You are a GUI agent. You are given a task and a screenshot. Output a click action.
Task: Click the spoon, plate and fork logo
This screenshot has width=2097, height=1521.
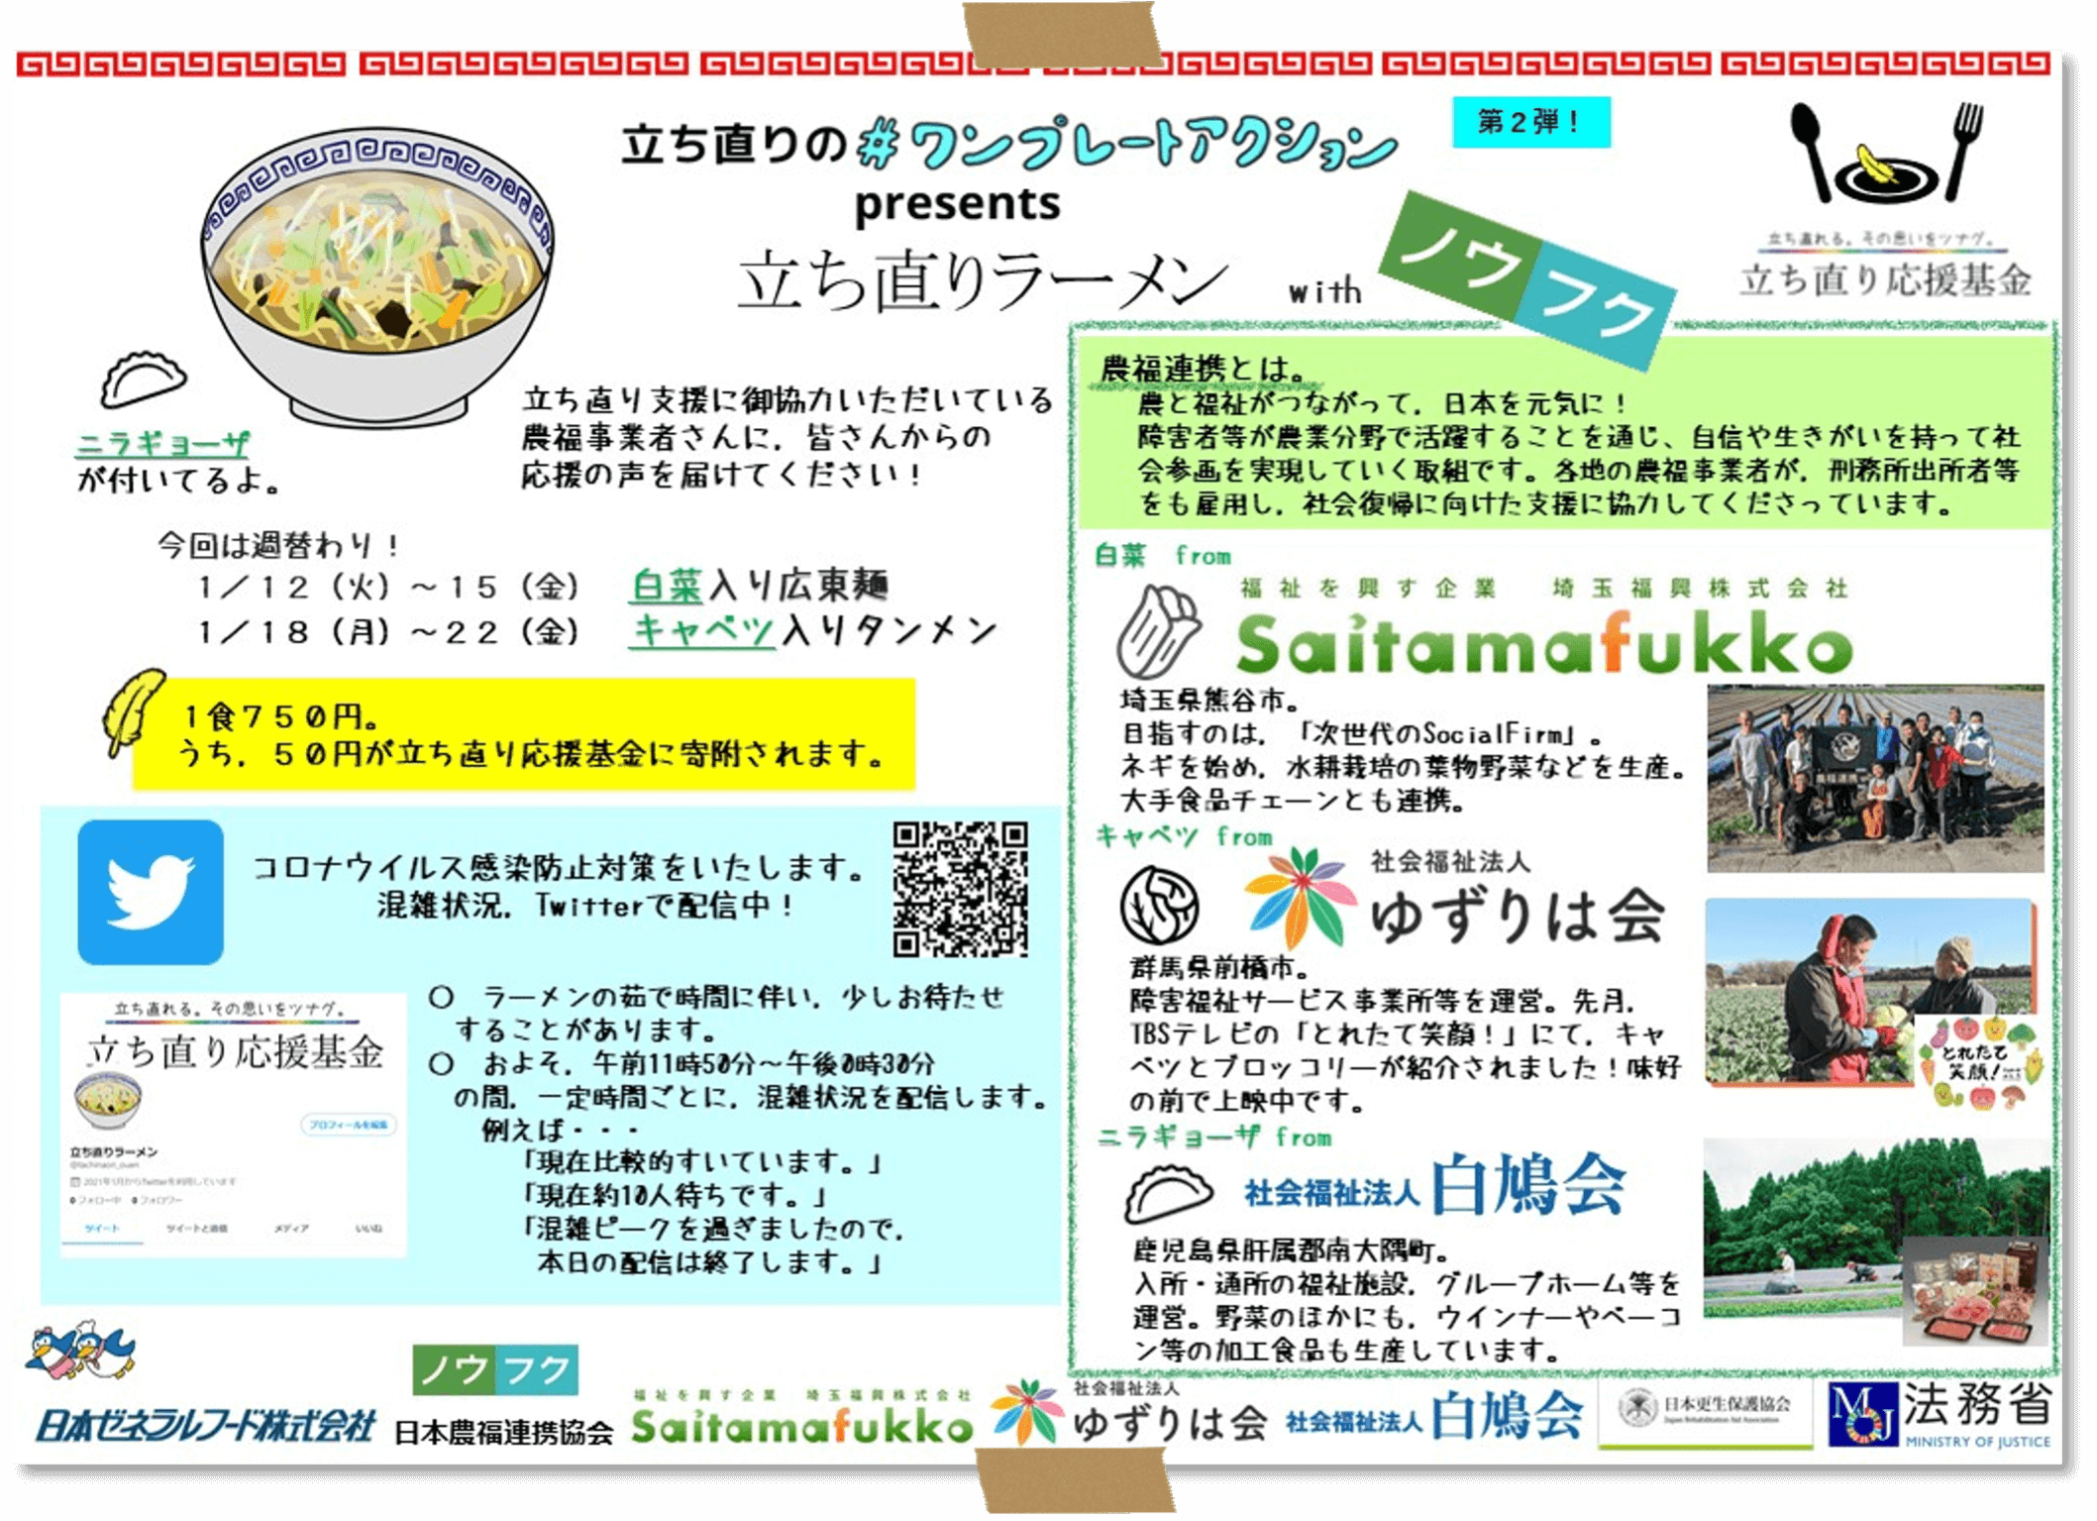(x=1885, y=155)
